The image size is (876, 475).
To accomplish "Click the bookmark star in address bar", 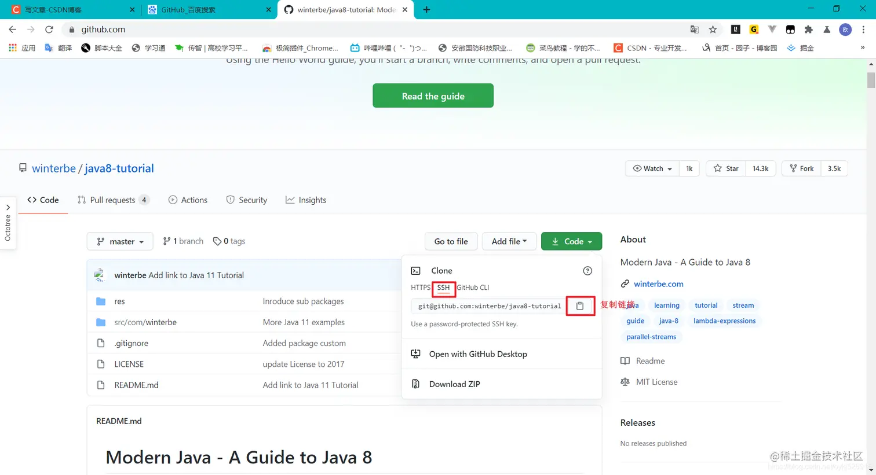I will point(713,30).
